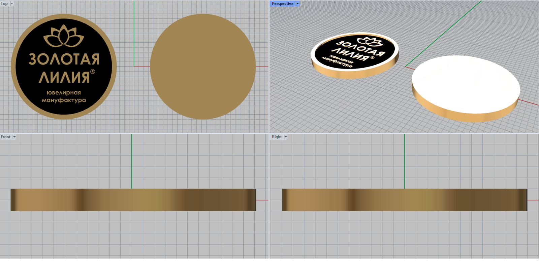Activate the Perspective viewport title
Screen dimensions: 539x262
point(282,4)
